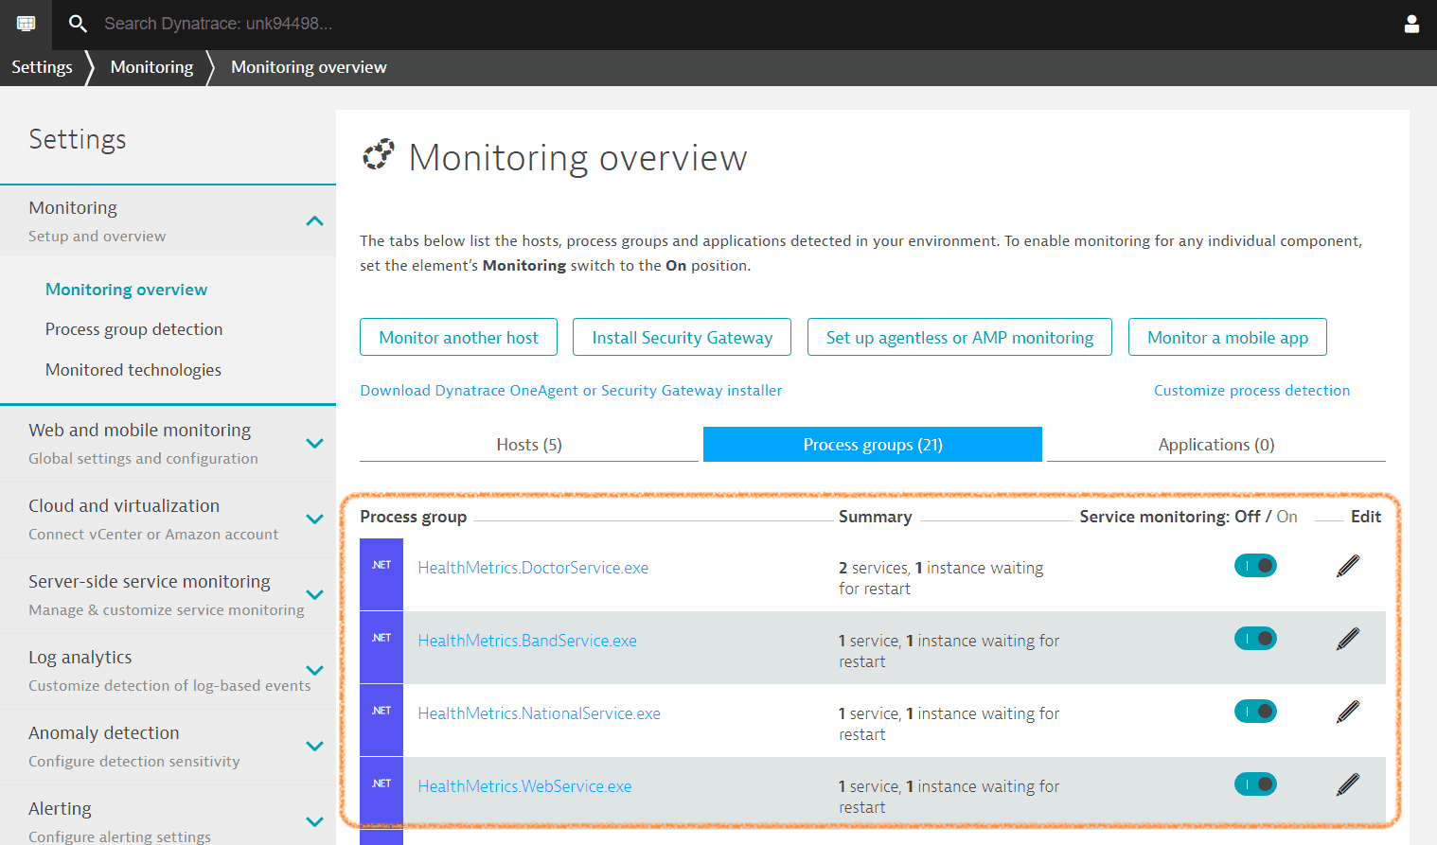Screen dimensions: 1437x845
Task: Open Download Dynatrace OneAgent installer link
Action: click(571, 391)
